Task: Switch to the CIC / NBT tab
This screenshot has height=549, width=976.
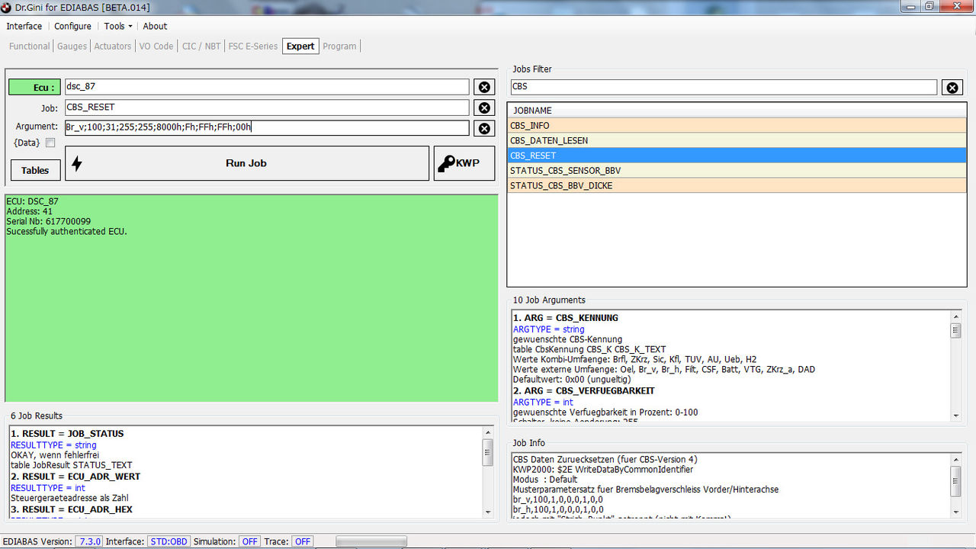Action: click(x=201, y=47)
